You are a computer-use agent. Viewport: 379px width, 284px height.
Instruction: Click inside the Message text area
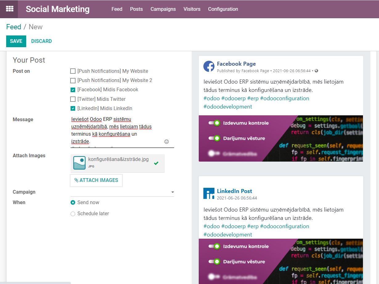coord(122,131)
